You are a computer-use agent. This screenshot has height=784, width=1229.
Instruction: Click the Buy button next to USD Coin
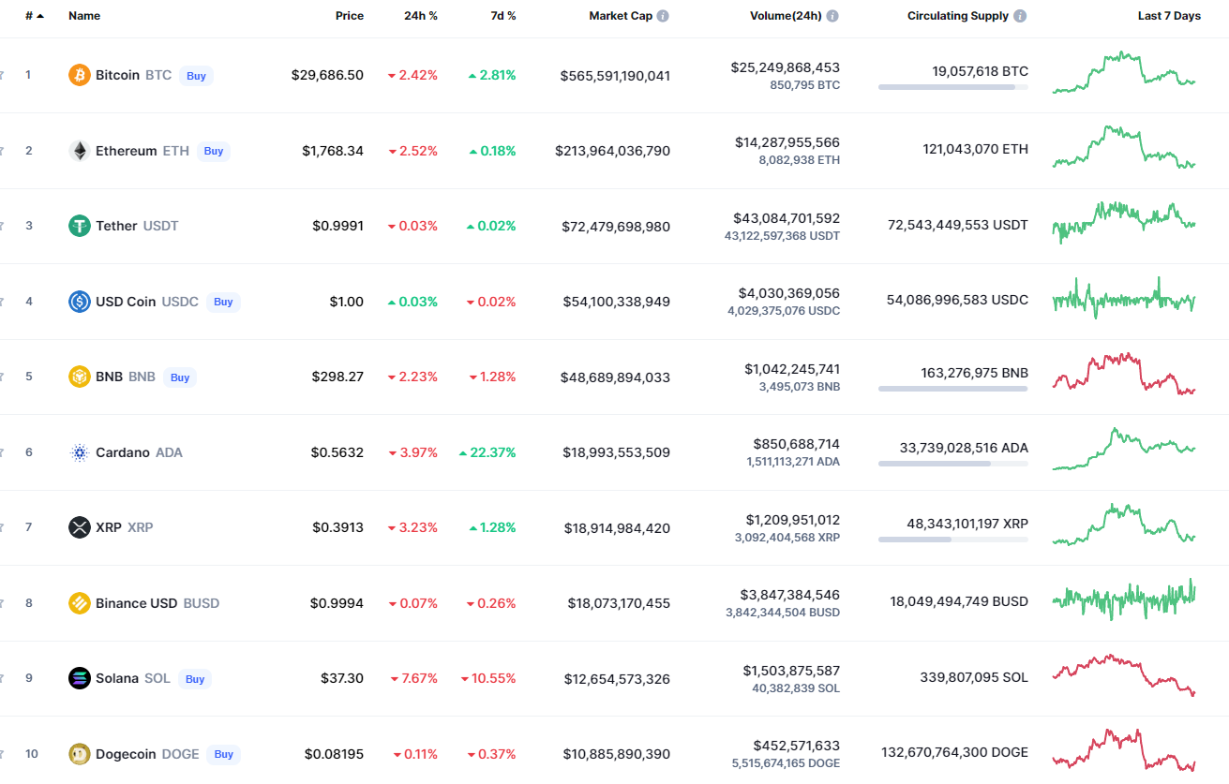(223, 302)
